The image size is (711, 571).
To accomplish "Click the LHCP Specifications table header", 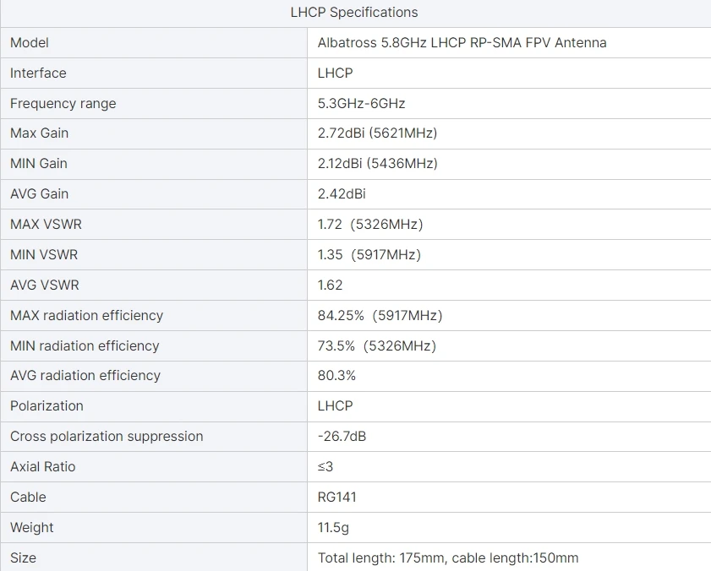I will pyautogui.click(x=354, y=12).
